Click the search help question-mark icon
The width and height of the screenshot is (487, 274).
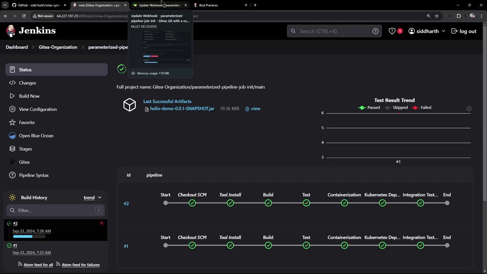(375, 31)
